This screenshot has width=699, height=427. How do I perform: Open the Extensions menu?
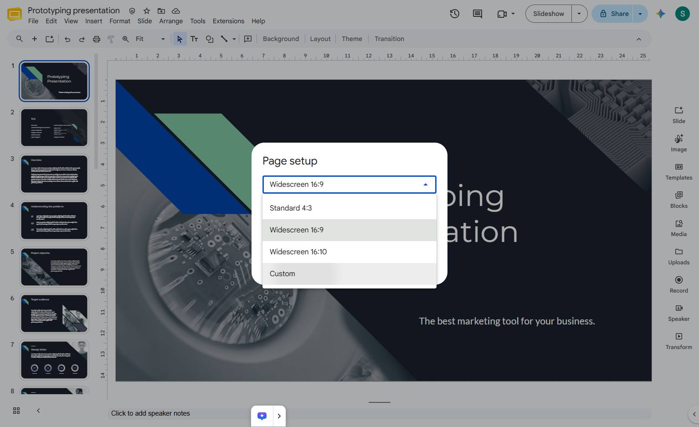(228, 21)
